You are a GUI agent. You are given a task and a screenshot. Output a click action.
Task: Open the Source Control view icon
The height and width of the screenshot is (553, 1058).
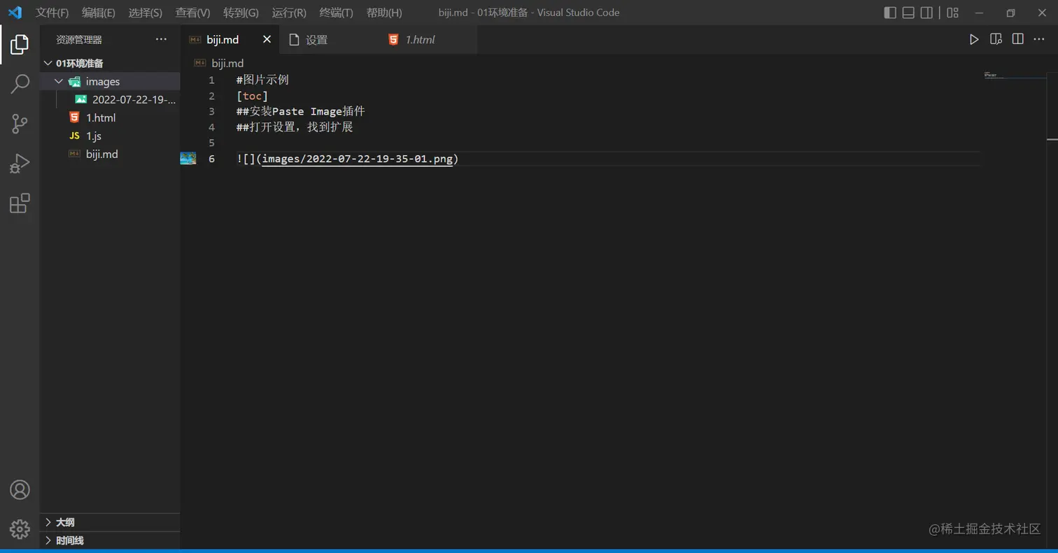[20, 124]
